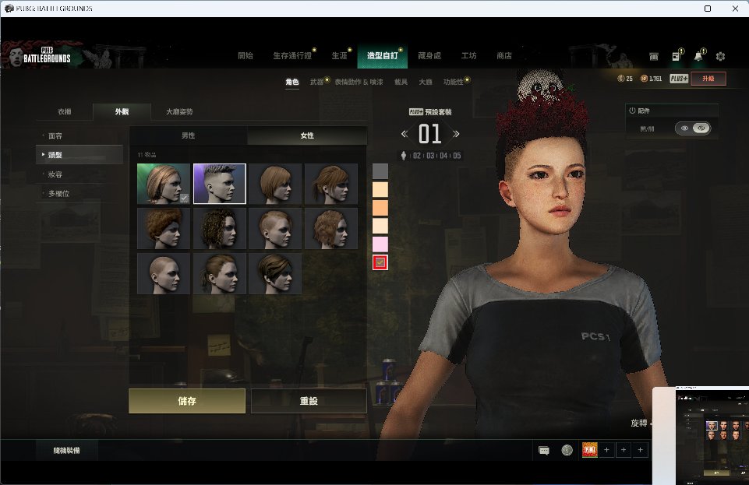Choose the afro hairstyle thumbnail
The image size is (749, 485).
(164, 228)
